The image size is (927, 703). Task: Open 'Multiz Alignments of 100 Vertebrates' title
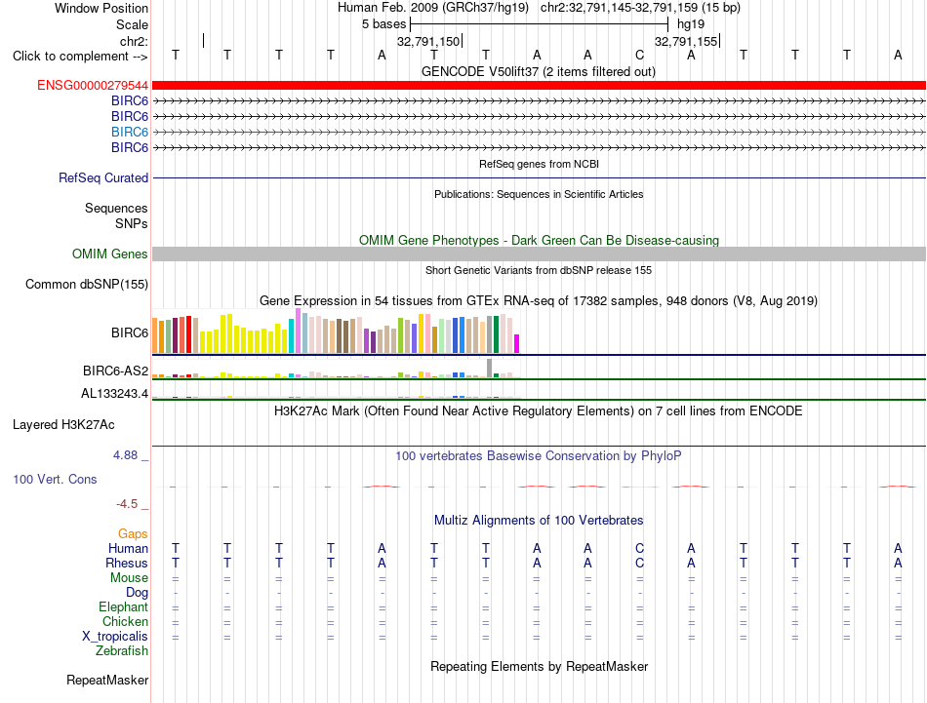[539, 521]
